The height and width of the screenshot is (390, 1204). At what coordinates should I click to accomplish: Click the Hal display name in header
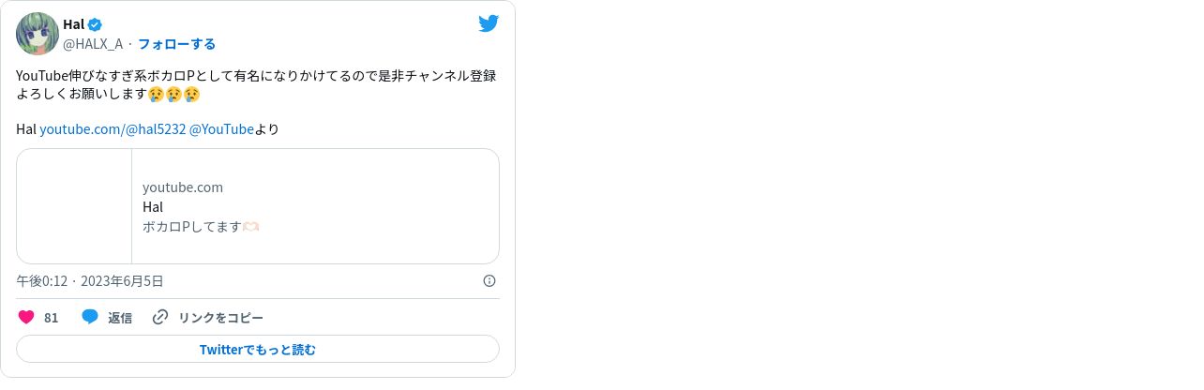[73, 24]
